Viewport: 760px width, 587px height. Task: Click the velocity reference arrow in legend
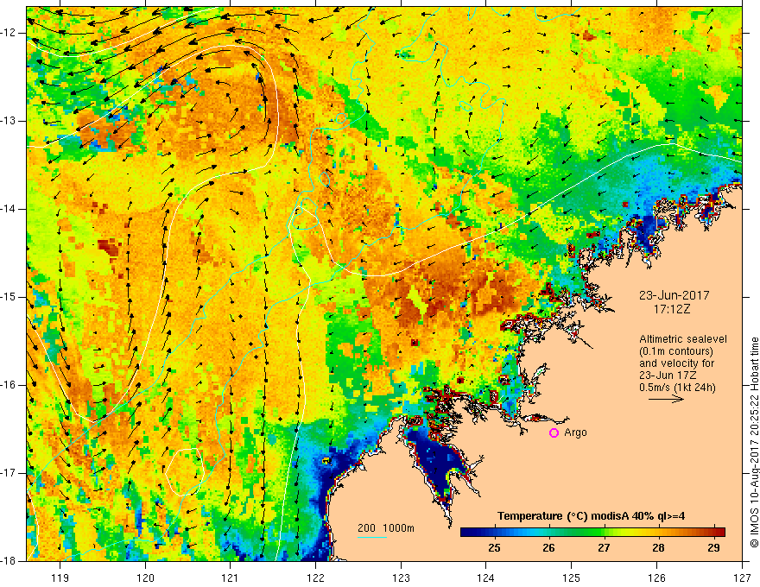pyautogui.click(x=666, y=399)
